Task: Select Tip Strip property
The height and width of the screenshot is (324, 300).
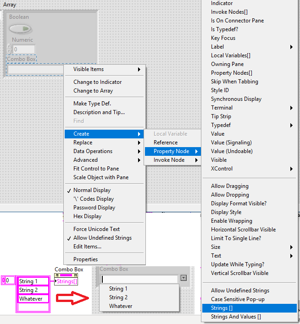Action: tap(249, 116)
